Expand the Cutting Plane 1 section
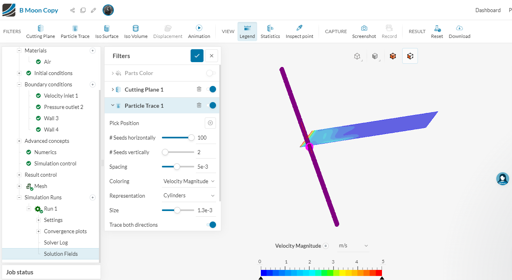 (113, 89)
